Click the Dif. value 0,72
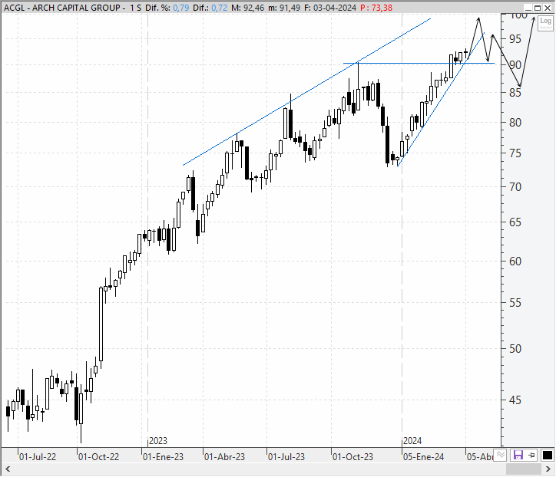Viewport: 556px width, 477px height. click(x=220, y=8)
